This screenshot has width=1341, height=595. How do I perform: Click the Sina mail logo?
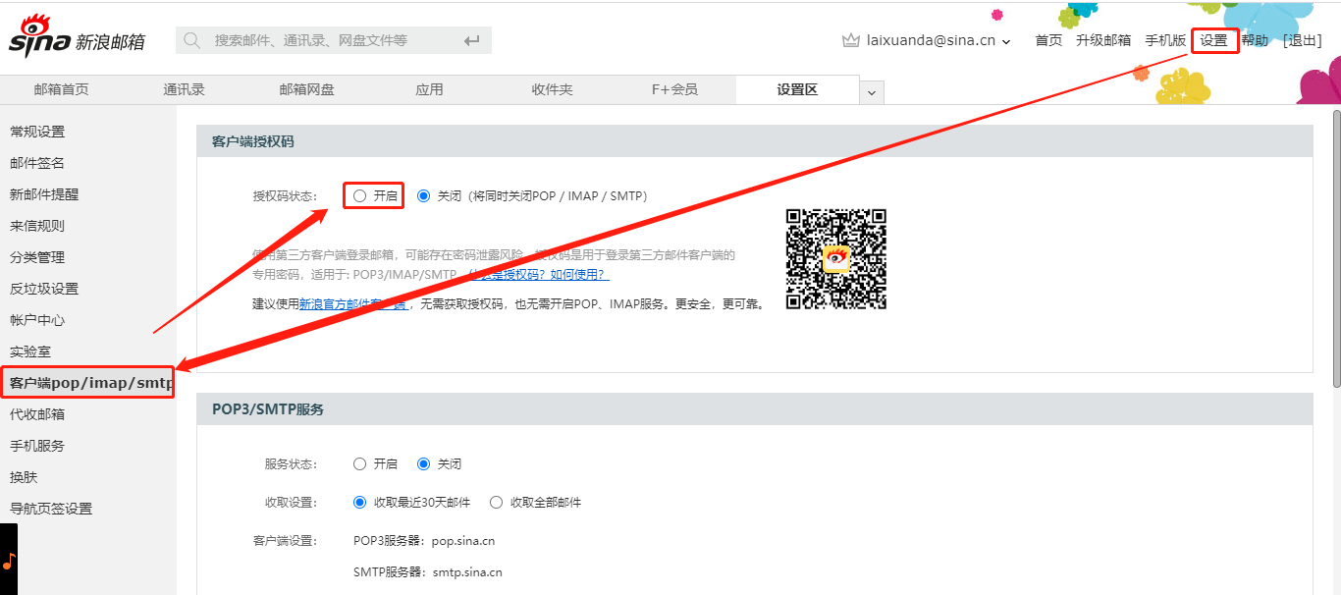tap(77, 36)
